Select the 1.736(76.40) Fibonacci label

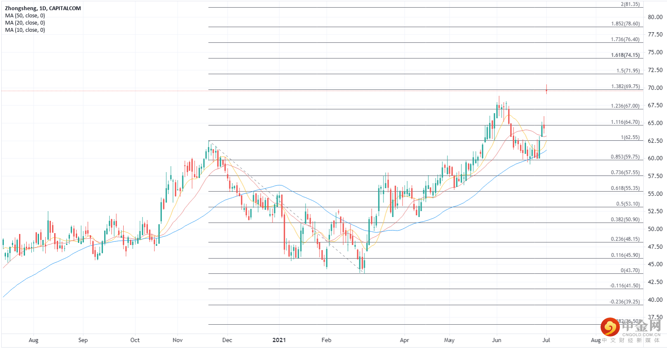tap(625, 39)
